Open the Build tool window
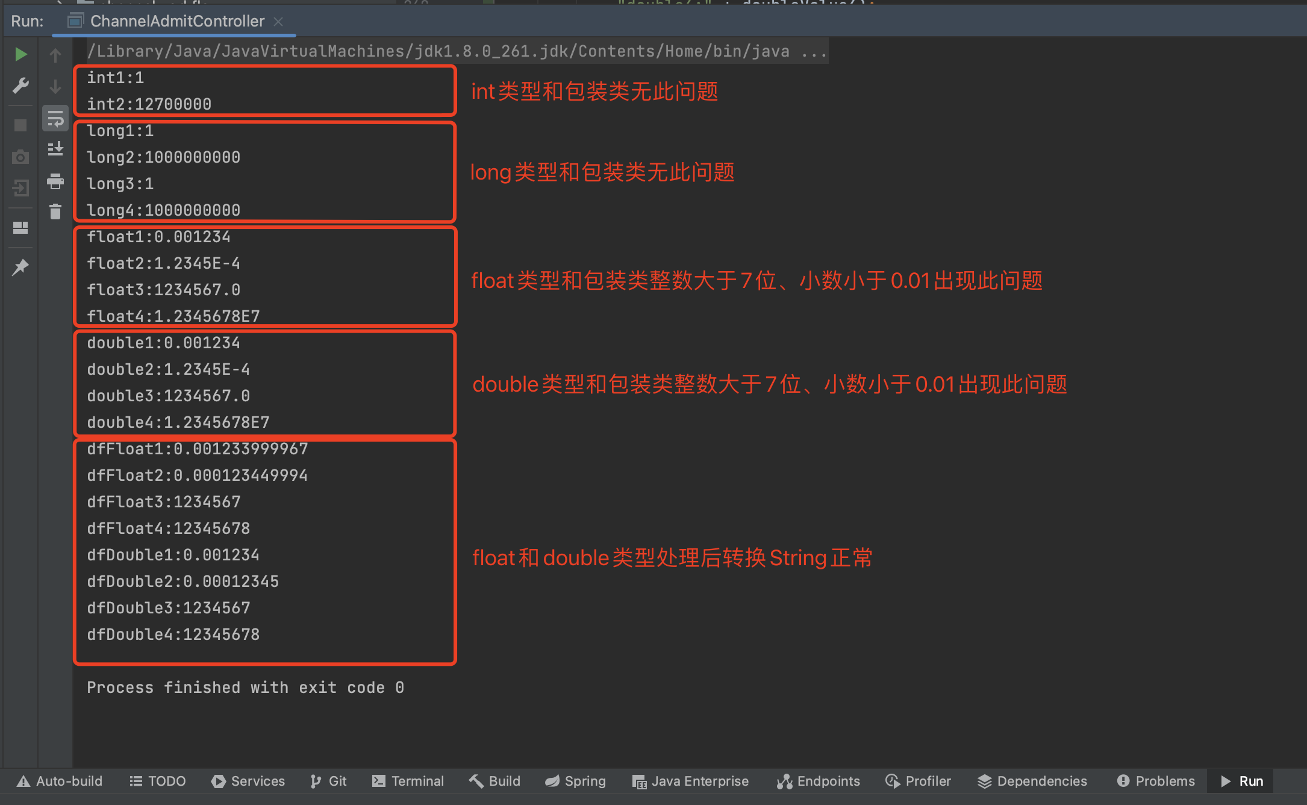This screenshot has width=1307, height=805. click(494, 781)
